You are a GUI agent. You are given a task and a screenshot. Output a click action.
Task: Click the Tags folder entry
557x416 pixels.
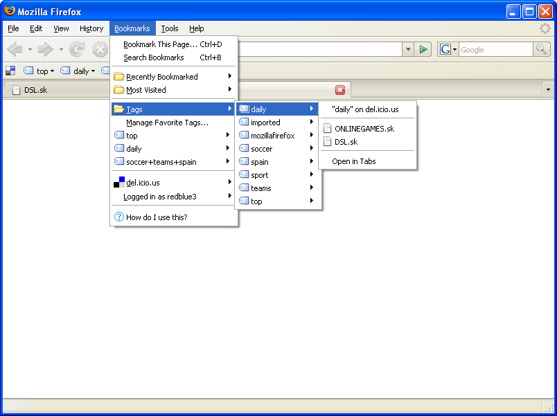[x=174, y=109]
